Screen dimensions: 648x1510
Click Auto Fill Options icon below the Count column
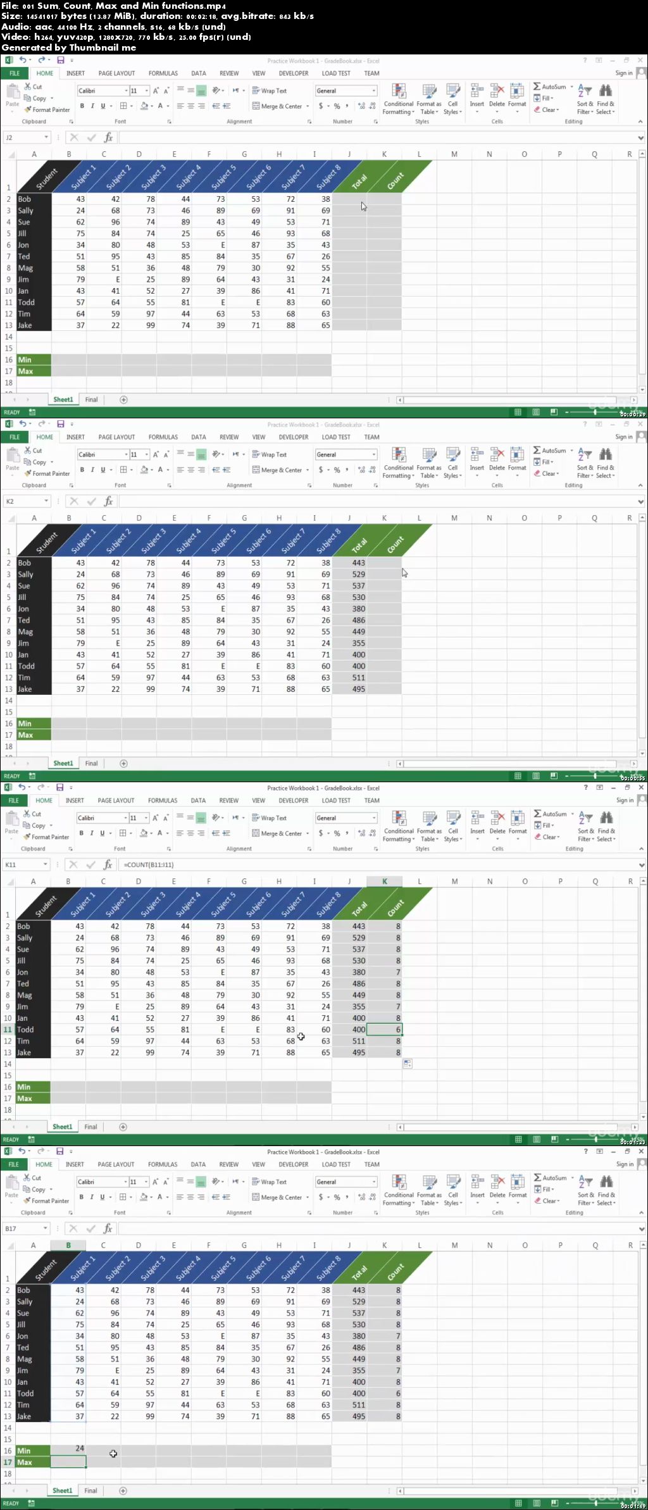coord(408,1064)
